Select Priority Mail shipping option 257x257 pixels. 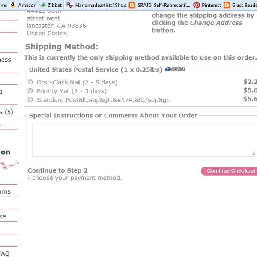pyautogui.click(x=30, y=91)
